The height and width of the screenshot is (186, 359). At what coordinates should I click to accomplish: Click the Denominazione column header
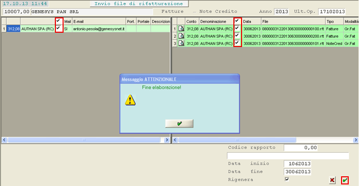[x=216, y=21]
